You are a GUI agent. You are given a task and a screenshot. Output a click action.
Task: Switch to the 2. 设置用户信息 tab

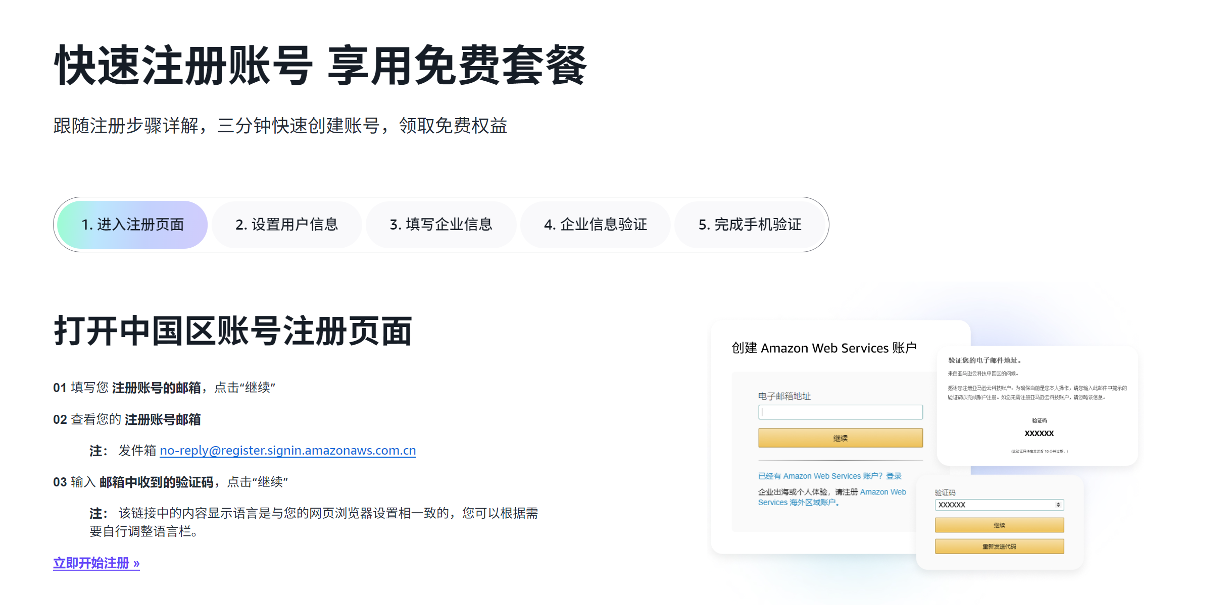pos(286,225)
